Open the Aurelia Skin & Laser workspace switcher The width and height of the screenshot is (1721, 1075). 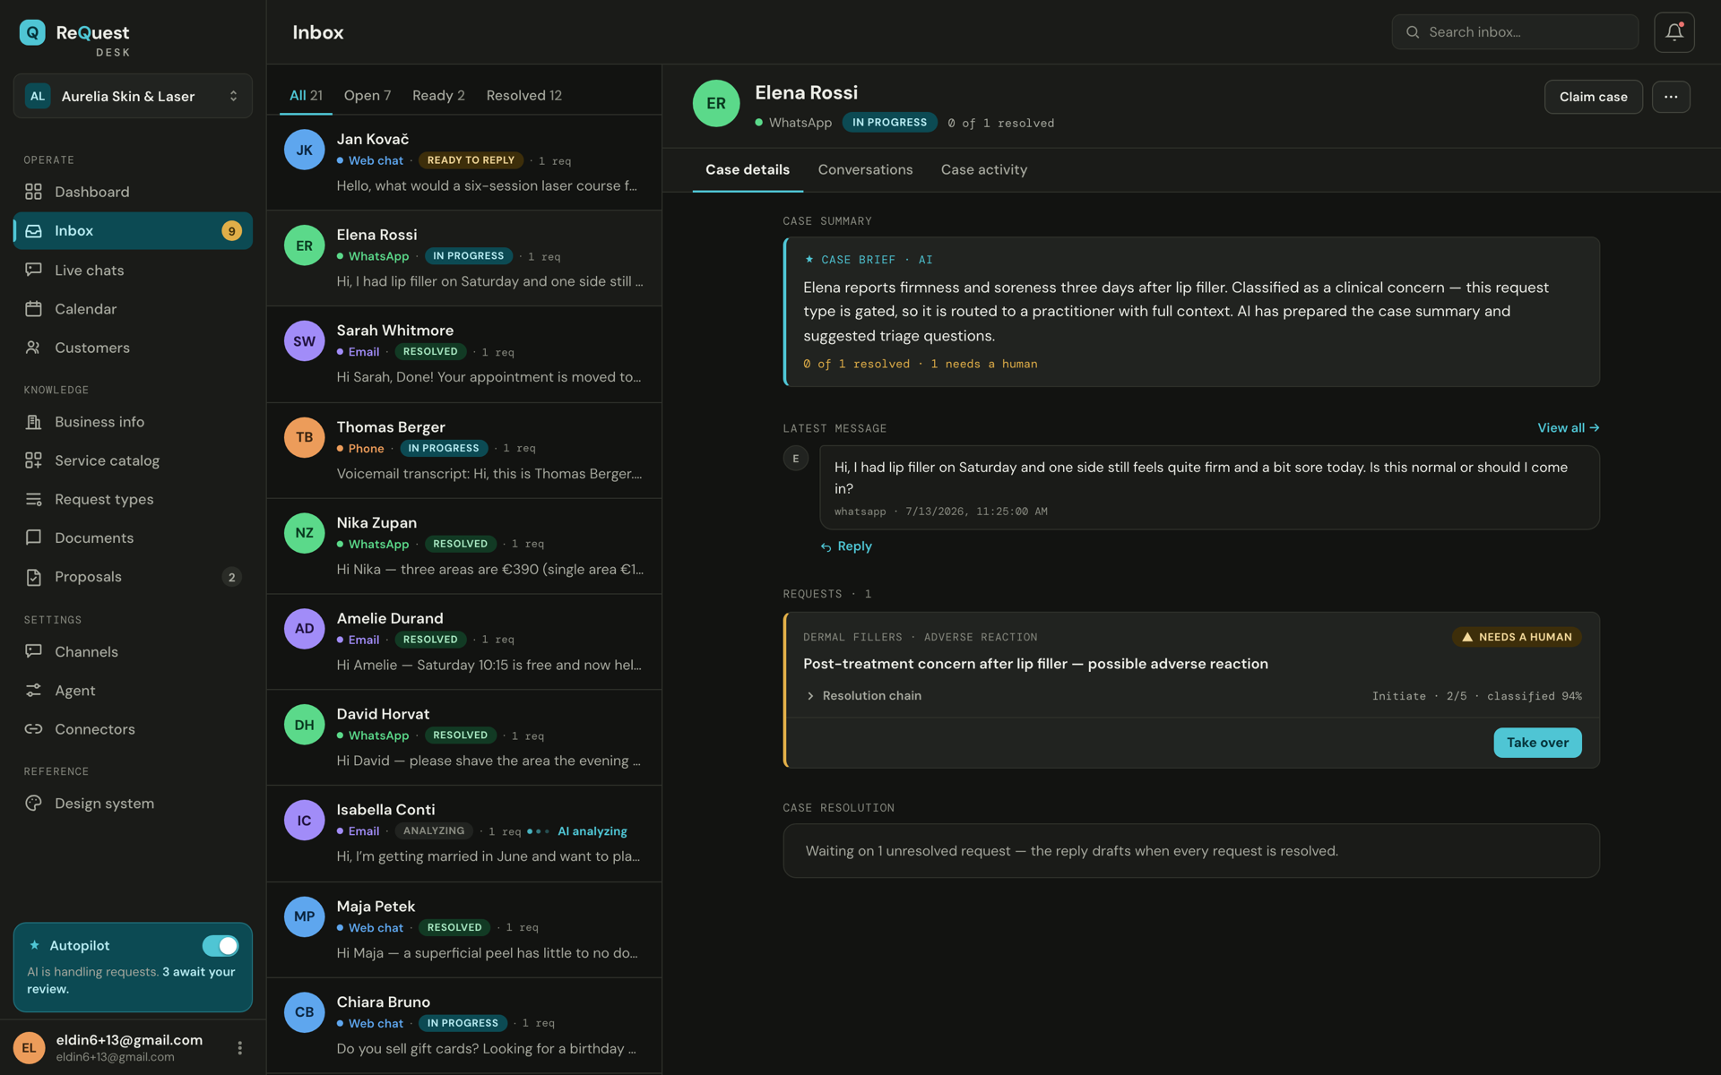pyautogui.click(x=133, y=96)
